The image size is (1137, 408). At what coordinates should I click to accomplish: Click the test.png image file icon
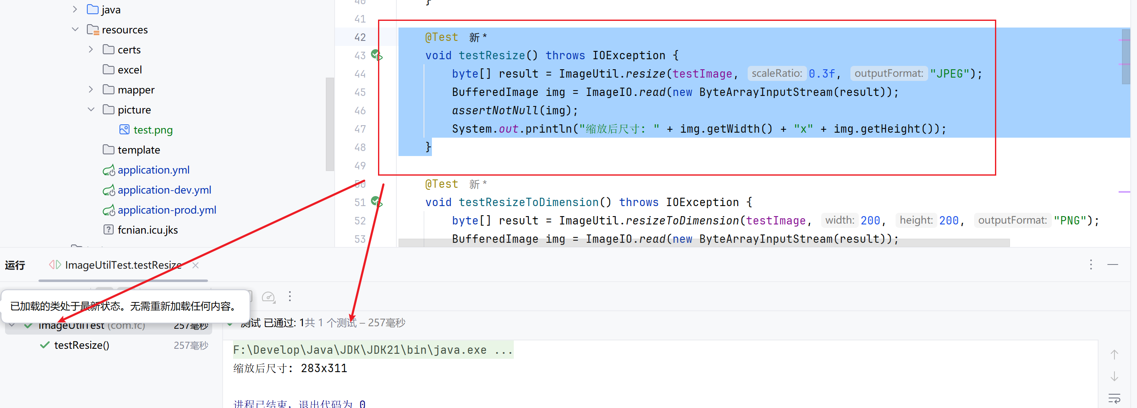tap(124, 130)
